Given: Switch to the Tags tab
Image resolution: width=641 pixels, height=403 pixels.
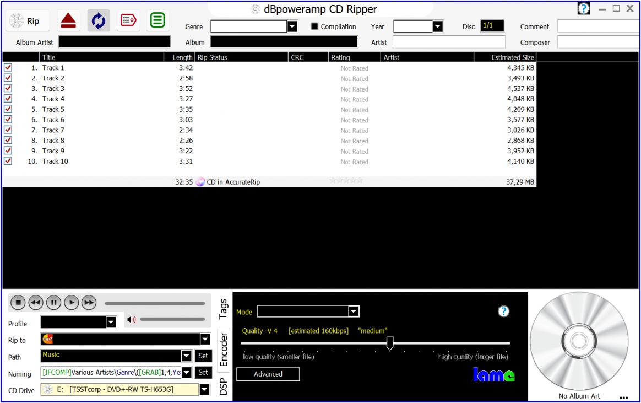Looking at the screenshot, I should [223, 309].
